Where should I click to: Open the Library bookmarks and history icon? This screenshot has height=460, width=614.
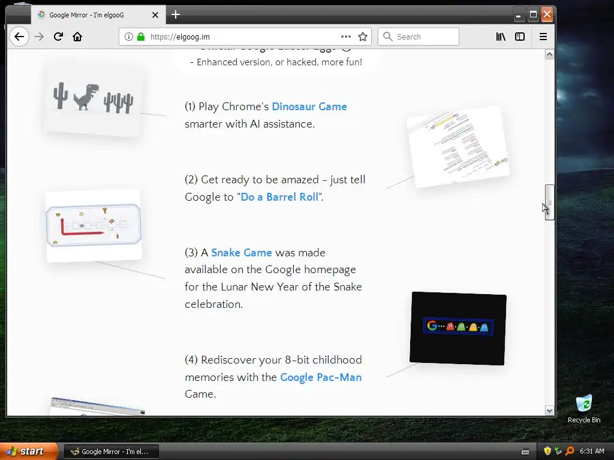[x=501, y=37]
